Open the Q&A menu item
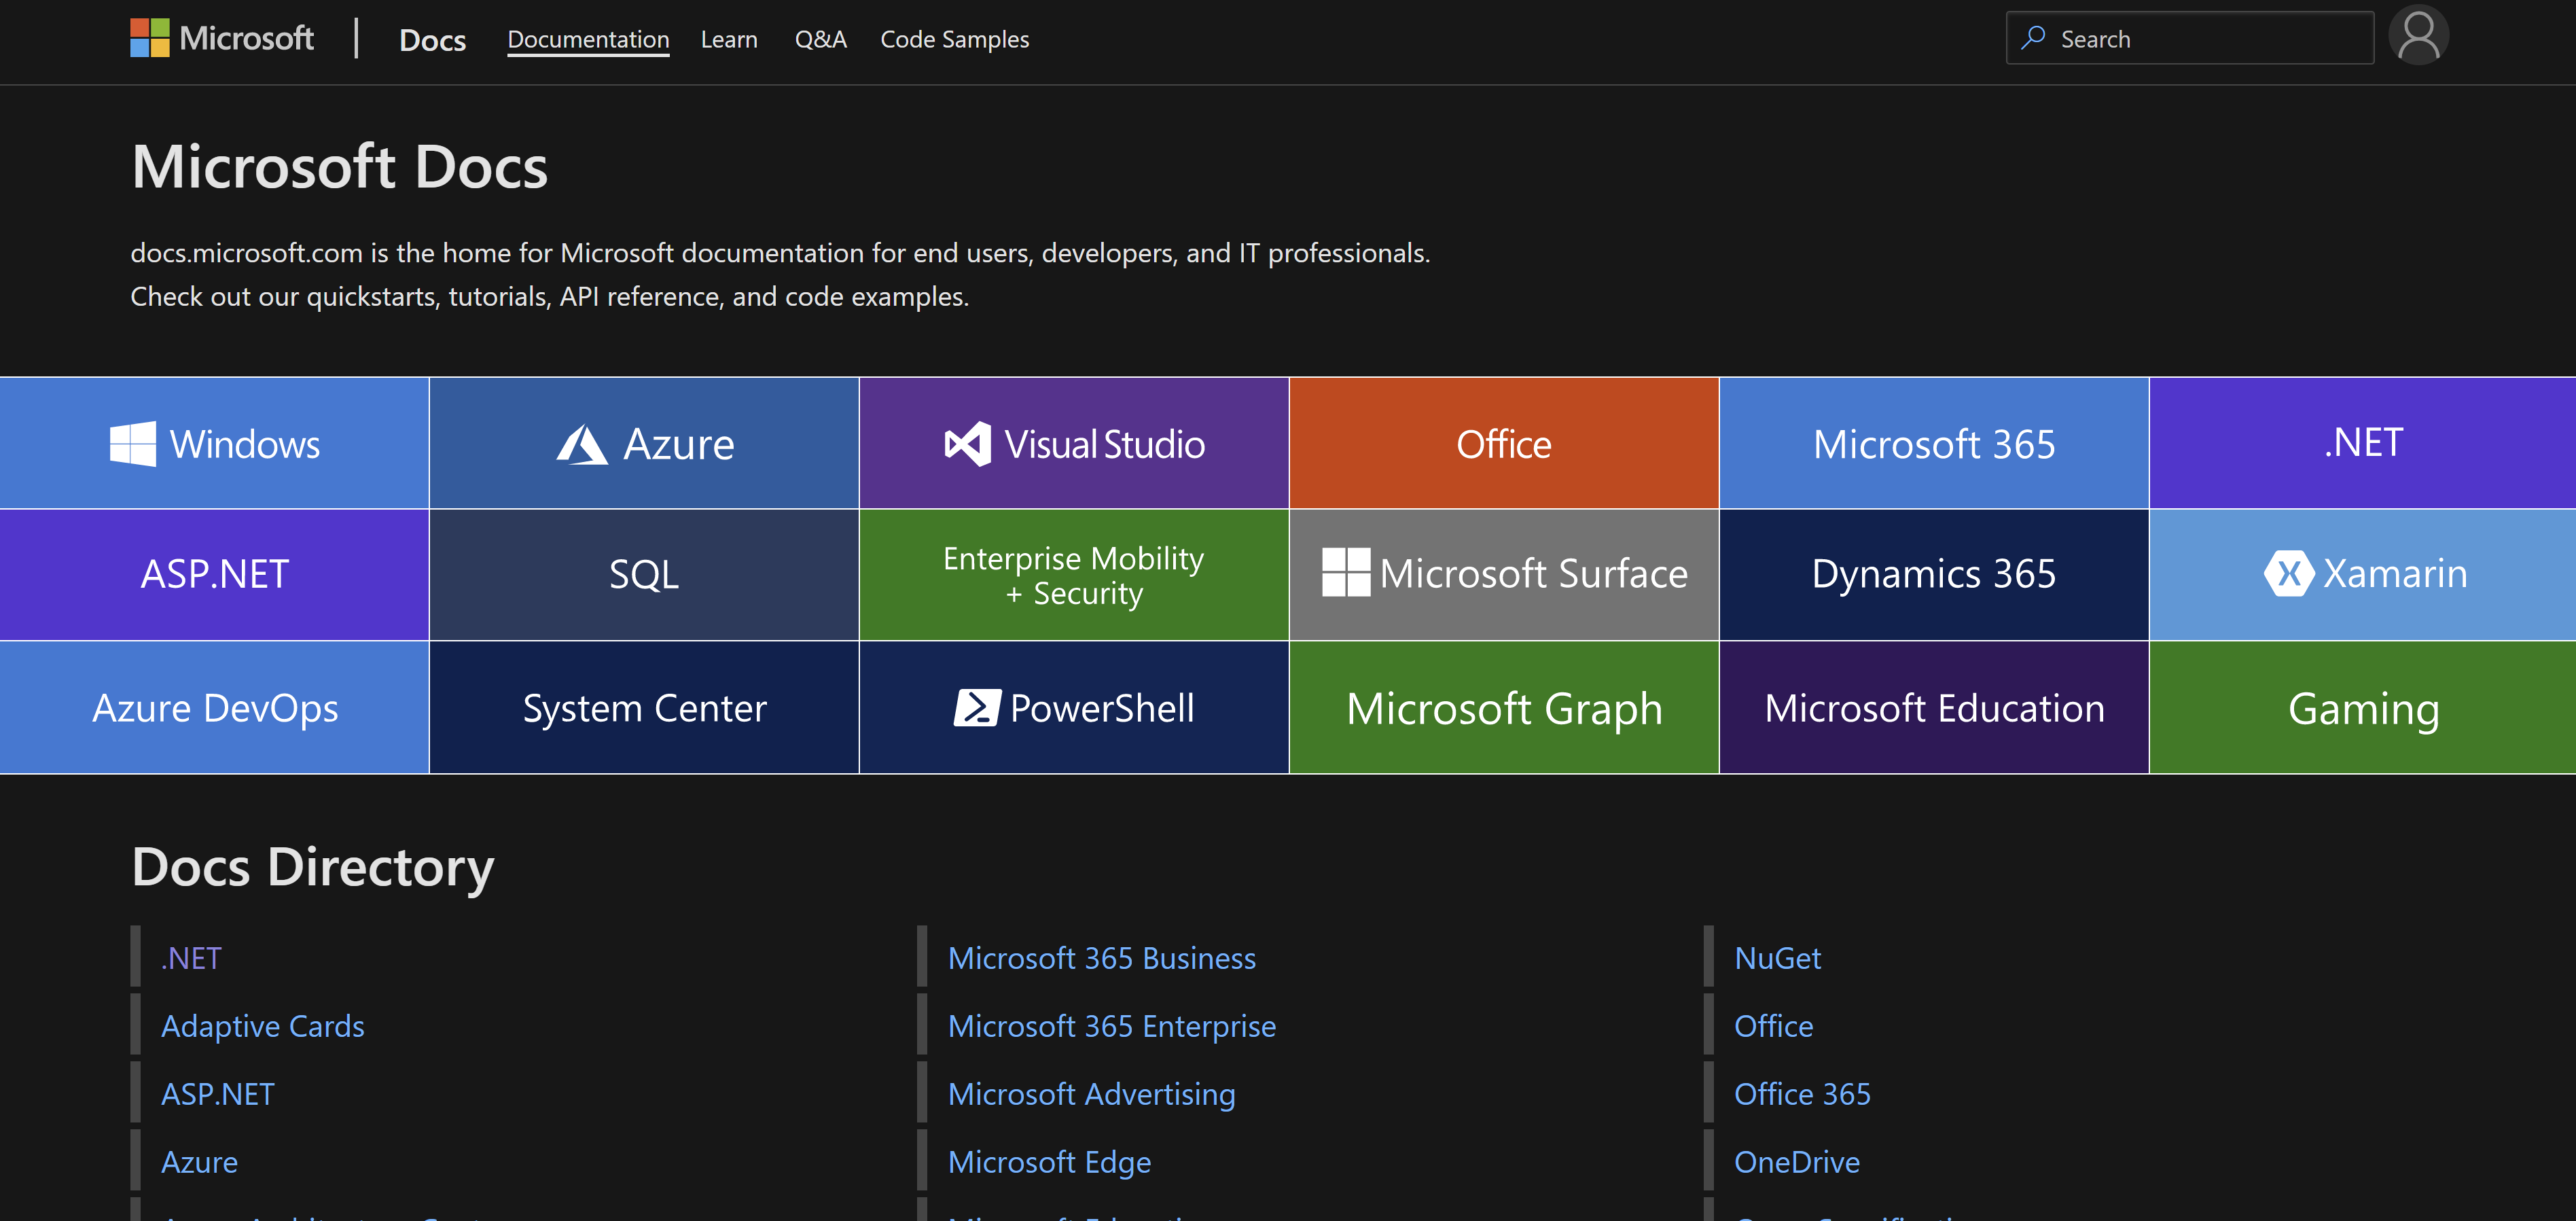This screenshot has width=2576, height=1221. click(820, 39)
